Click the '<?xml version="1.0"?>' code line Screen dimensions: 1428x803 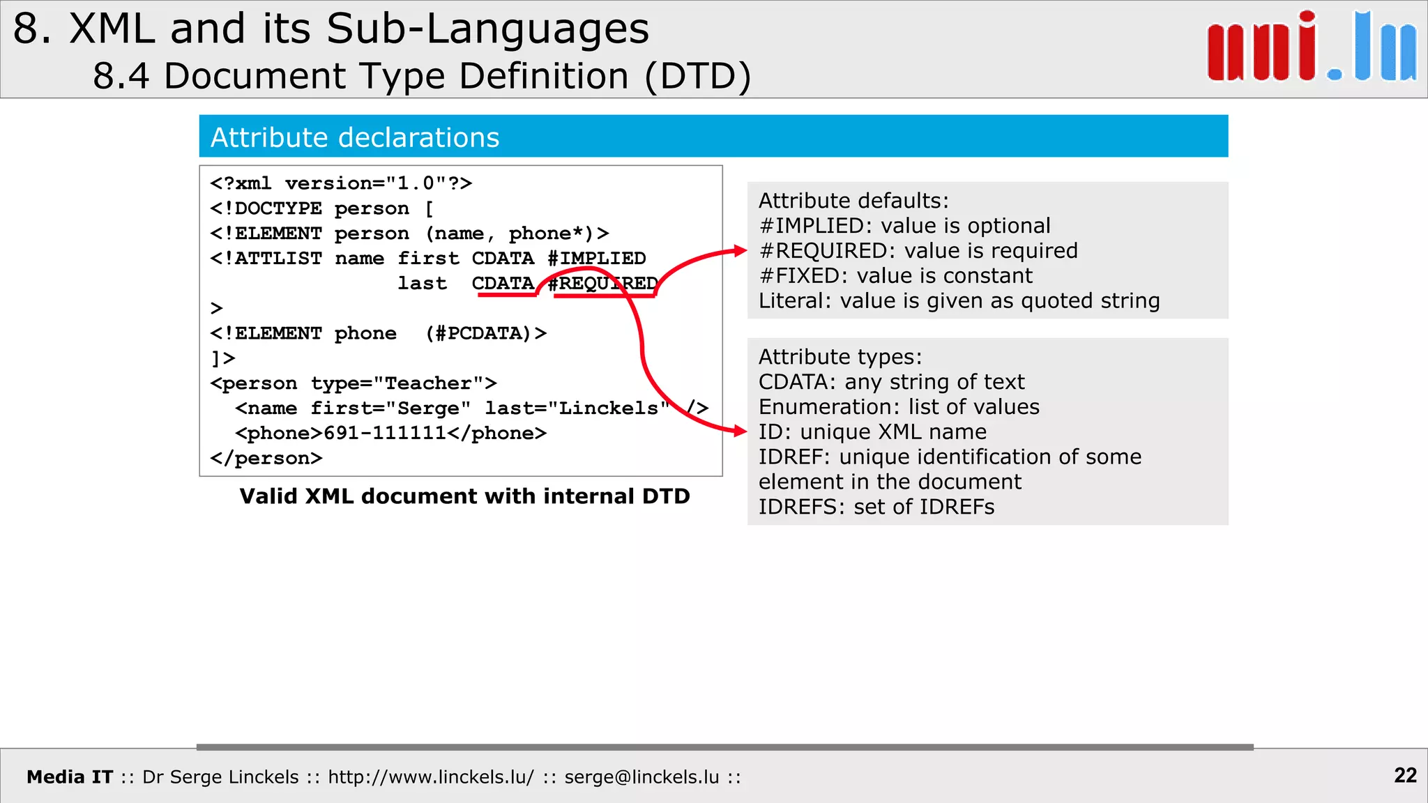(x=341, y=183)
